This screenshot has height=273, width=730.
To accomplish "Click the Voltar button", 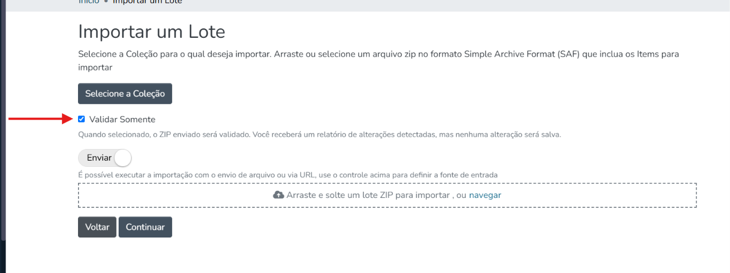I will [x=97, y=227].
